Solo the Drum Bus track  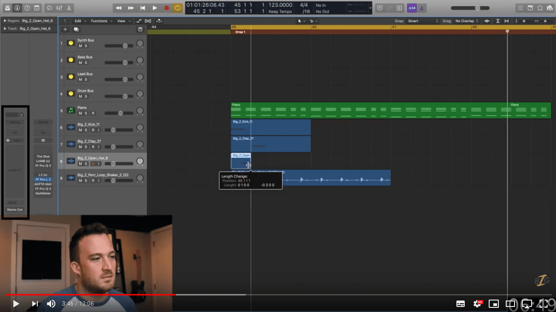[x=86, y=96]
